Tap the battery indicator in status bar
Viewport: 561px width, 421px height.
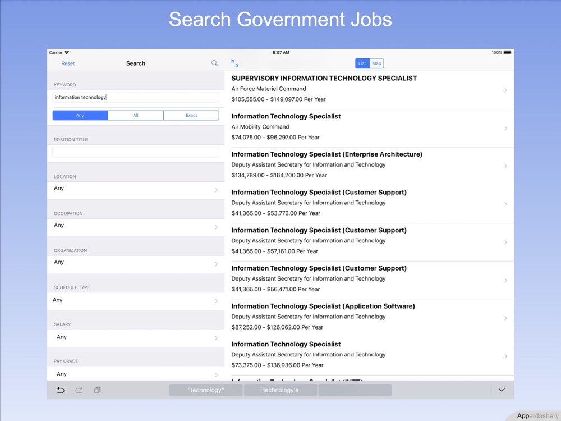(507, 53)
